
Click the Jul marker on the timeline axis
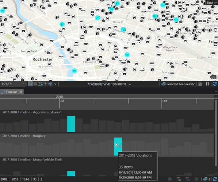coord(62,101)
